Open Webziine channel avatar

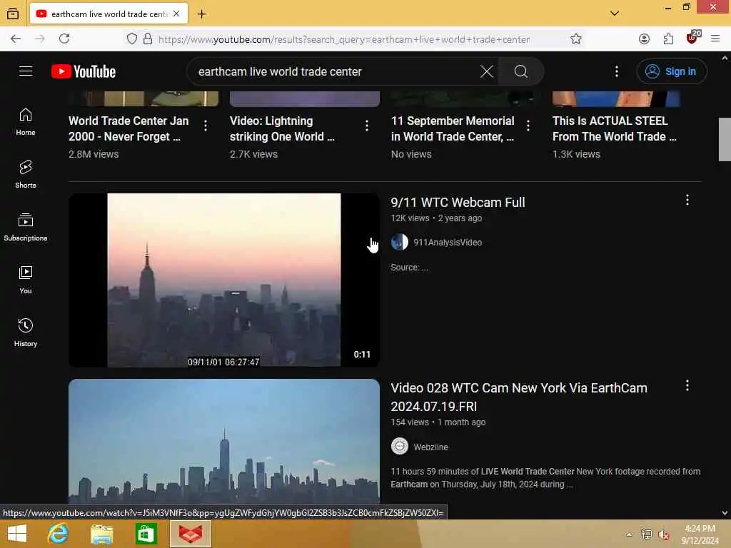click(400, 447)
